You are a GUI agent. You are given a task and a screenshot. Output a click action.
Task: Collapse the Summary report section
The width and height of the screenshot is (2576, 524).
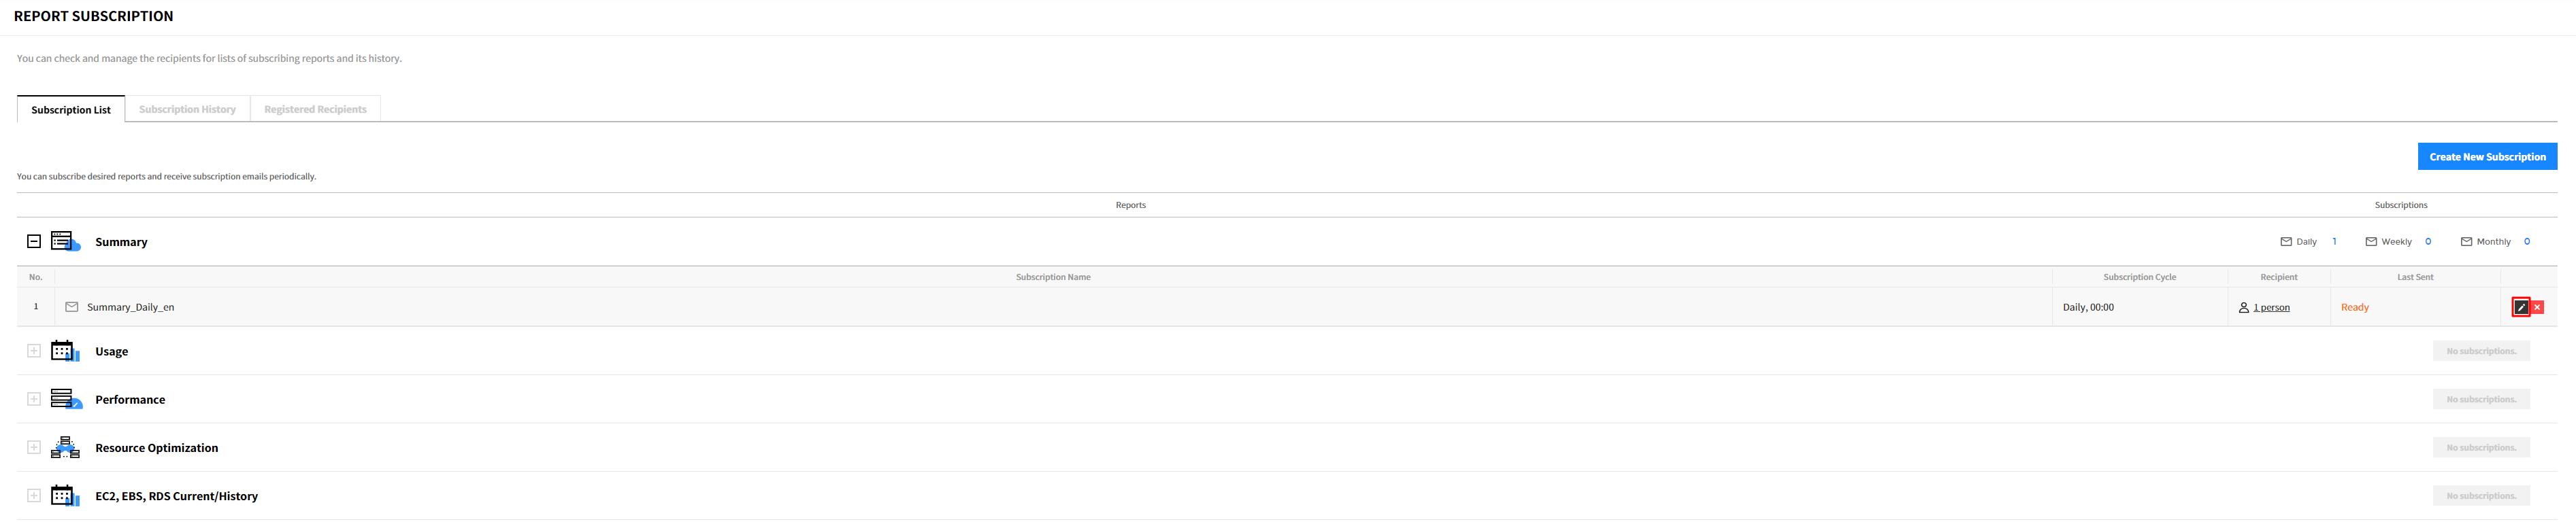tap(34, 241)
